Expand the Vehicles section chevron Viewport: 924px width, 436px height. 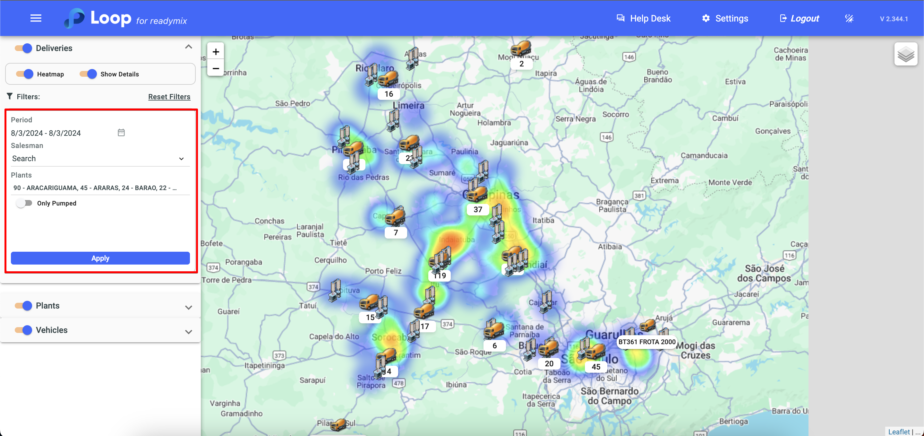[x=188, y=332]
